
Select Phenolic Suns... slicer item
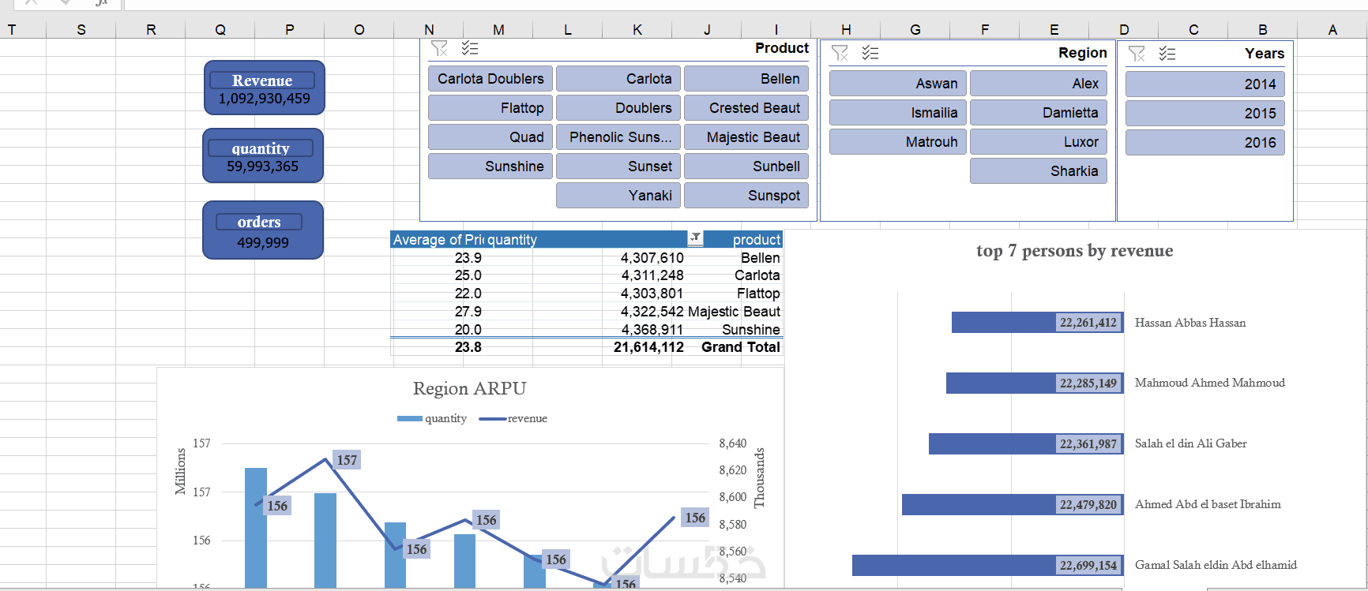(x=618, y=137)
